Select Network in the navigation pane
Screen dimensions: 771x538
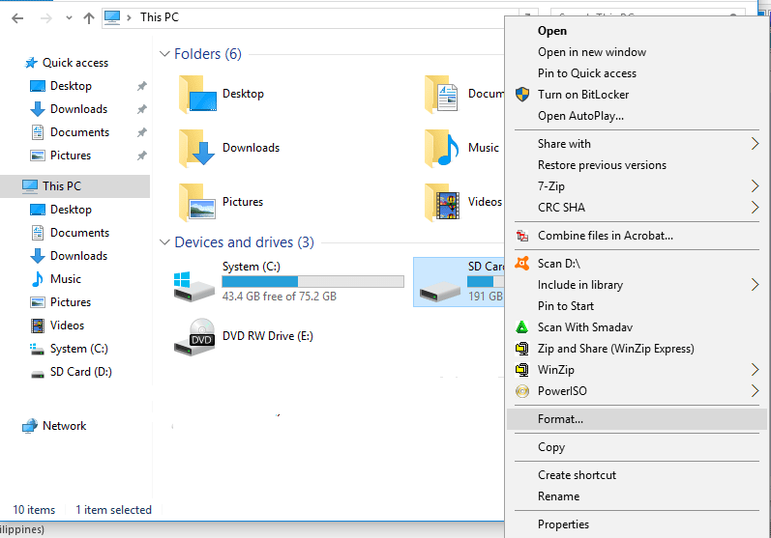pos(64,426)
